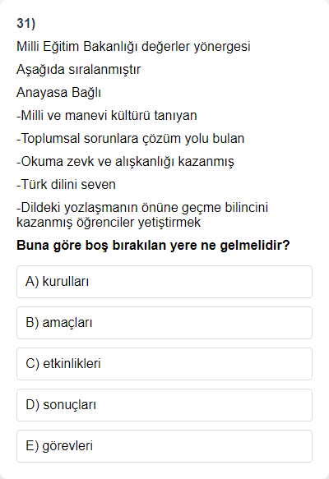Click the bold question 'Buna göre boş bırakılan yere'
Viewport: 329px width, 479px height.
(153, 246)
